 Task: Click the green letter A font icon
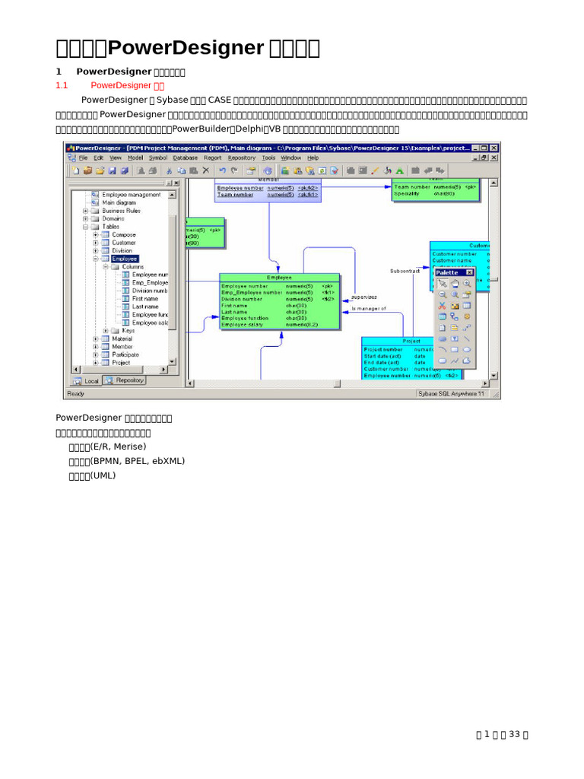[x=399, y=170]
